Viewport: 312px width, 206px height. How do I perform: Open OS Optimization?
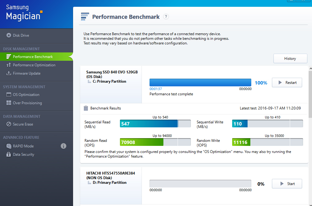coord(36,95)
